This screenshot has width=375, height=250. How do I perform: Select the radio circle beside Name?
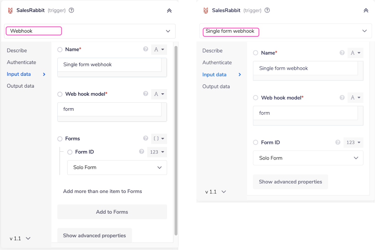tap(59, 49)
